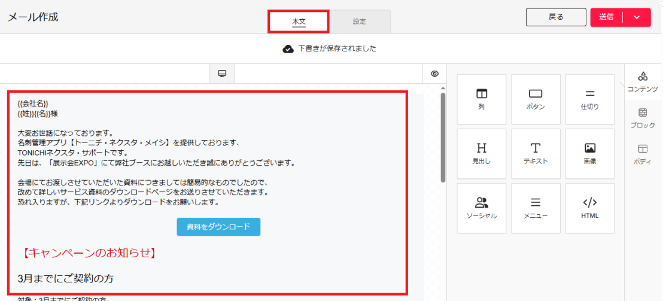Add a 見出し heading block

482,154
